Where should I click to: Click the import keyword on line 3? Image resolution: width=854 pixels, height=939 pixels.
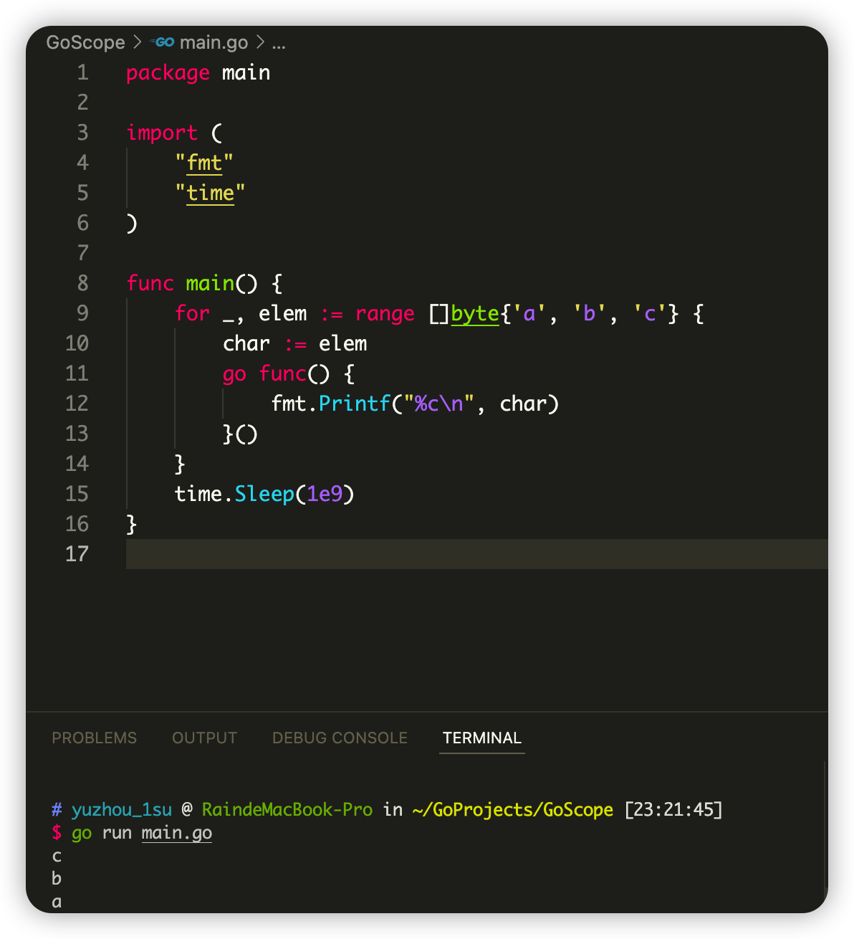coord(162,133)
